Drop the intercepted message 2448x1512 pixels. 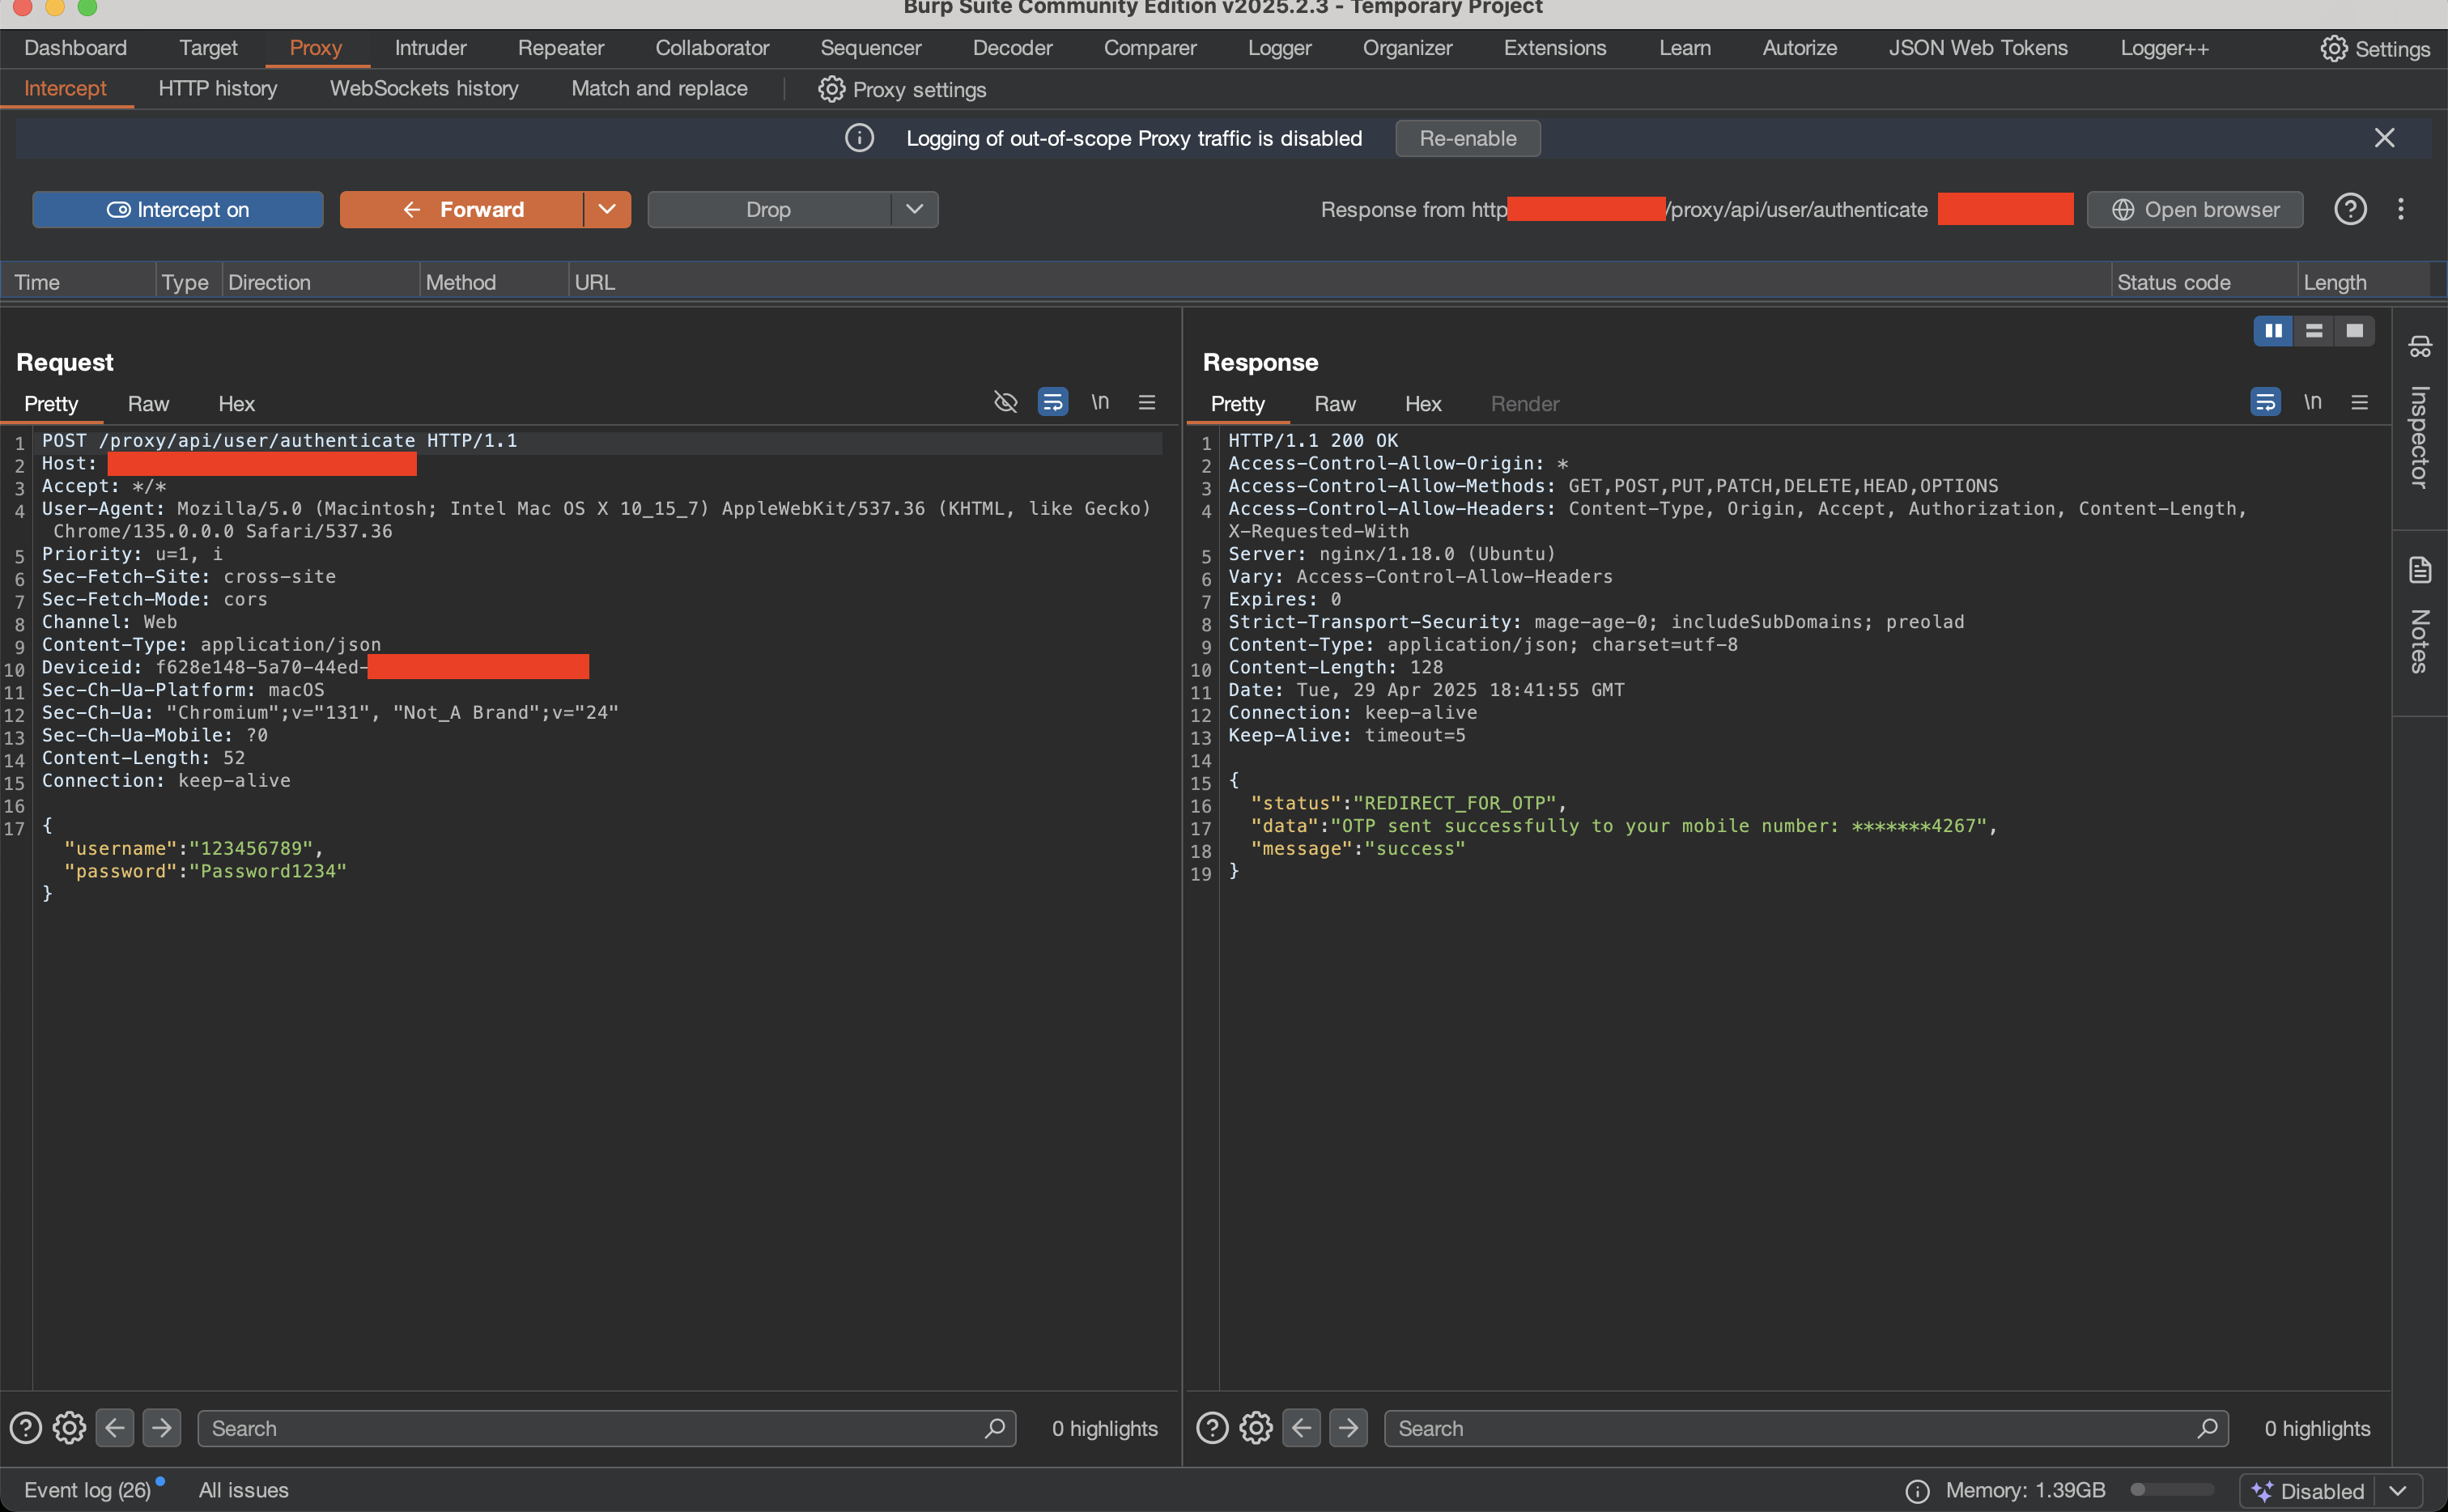[x=769, y=209]
